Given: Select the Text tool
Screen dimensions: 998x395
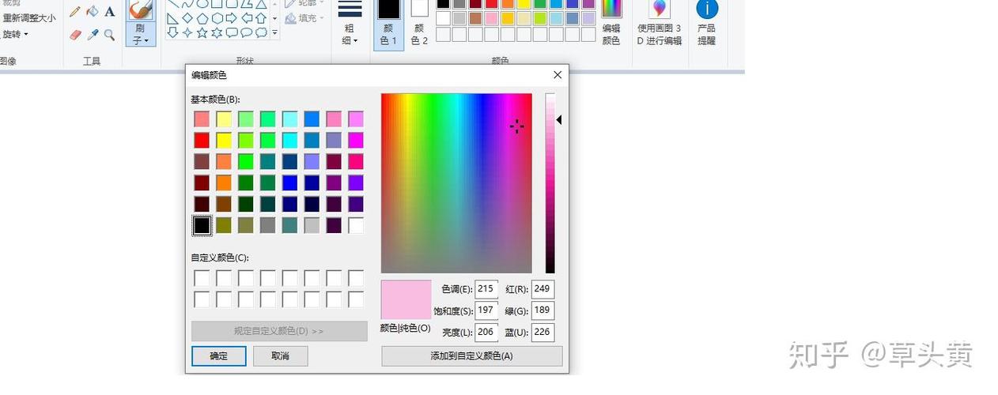Looking at the screenshot, I should click(x=109, y=12).
